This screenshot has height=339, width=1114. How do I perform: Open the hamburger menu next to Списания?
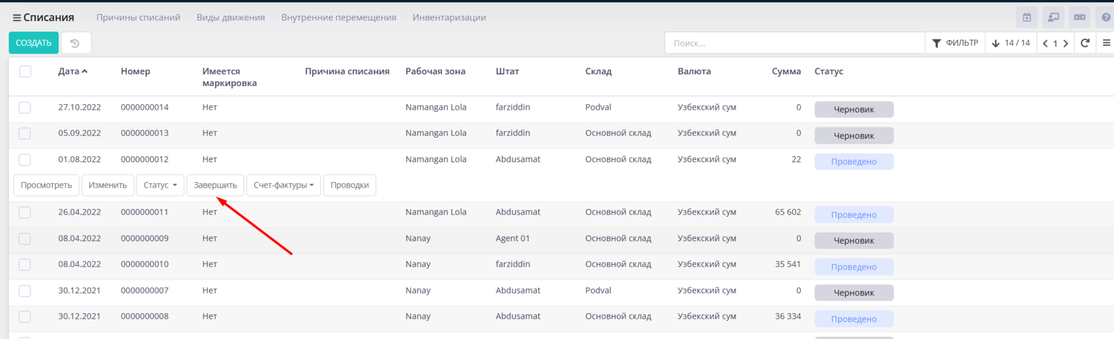[x=17, y=17]
